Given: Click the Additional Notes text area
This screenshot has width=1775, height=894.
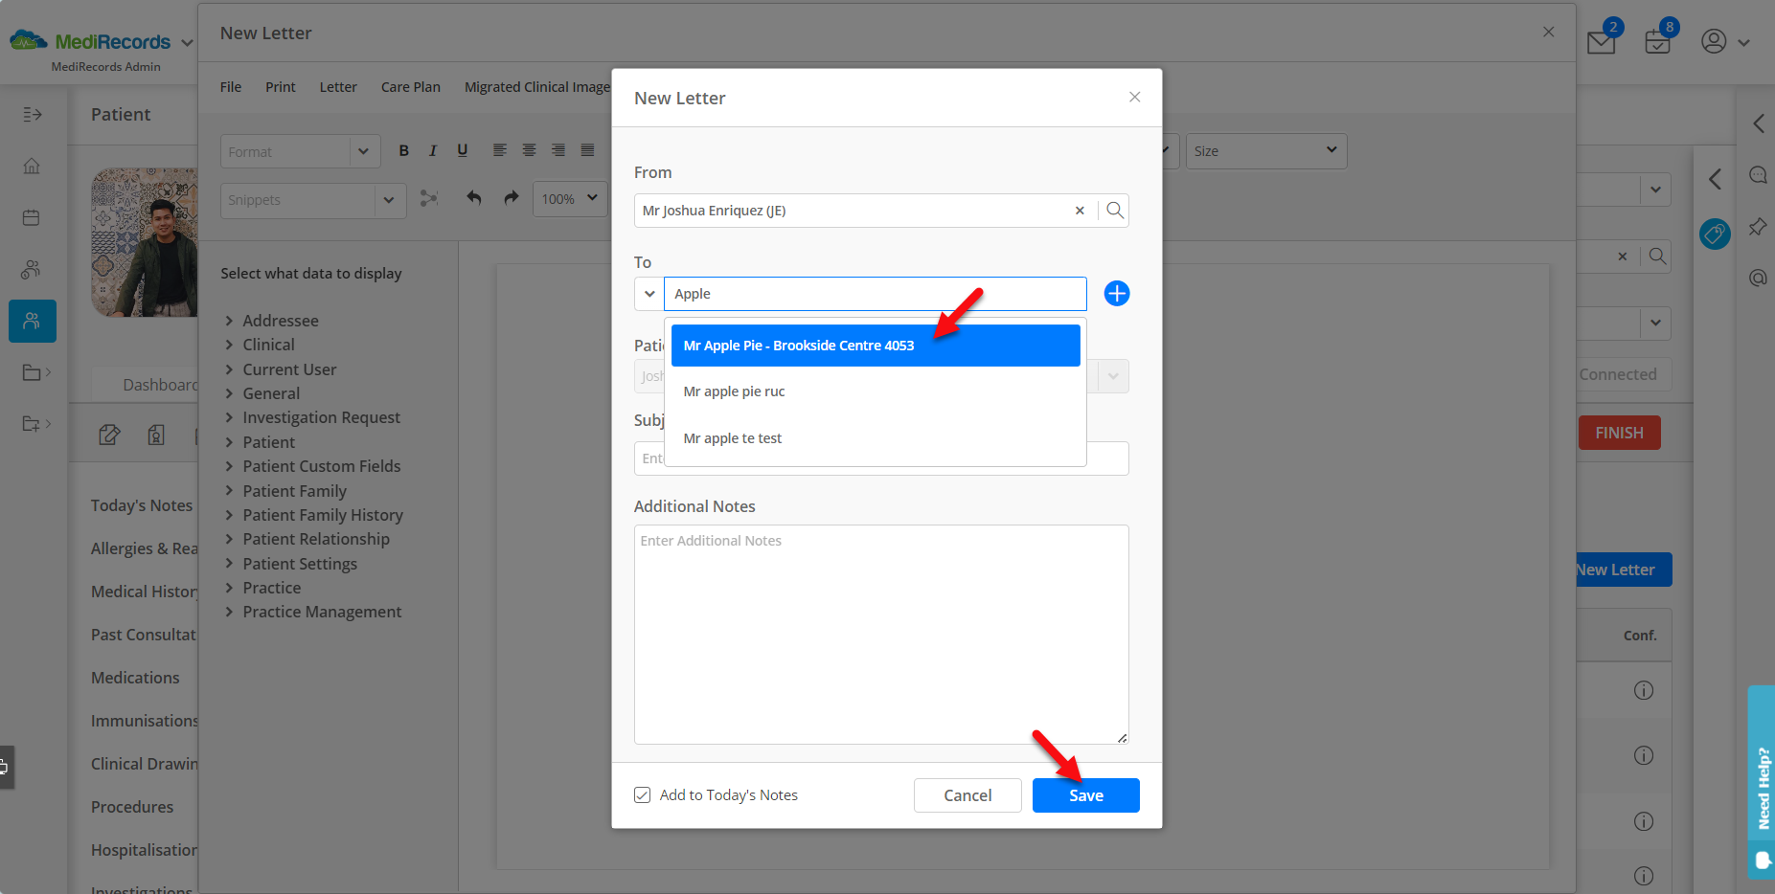Looking at the screenshot, I should 881,635.
